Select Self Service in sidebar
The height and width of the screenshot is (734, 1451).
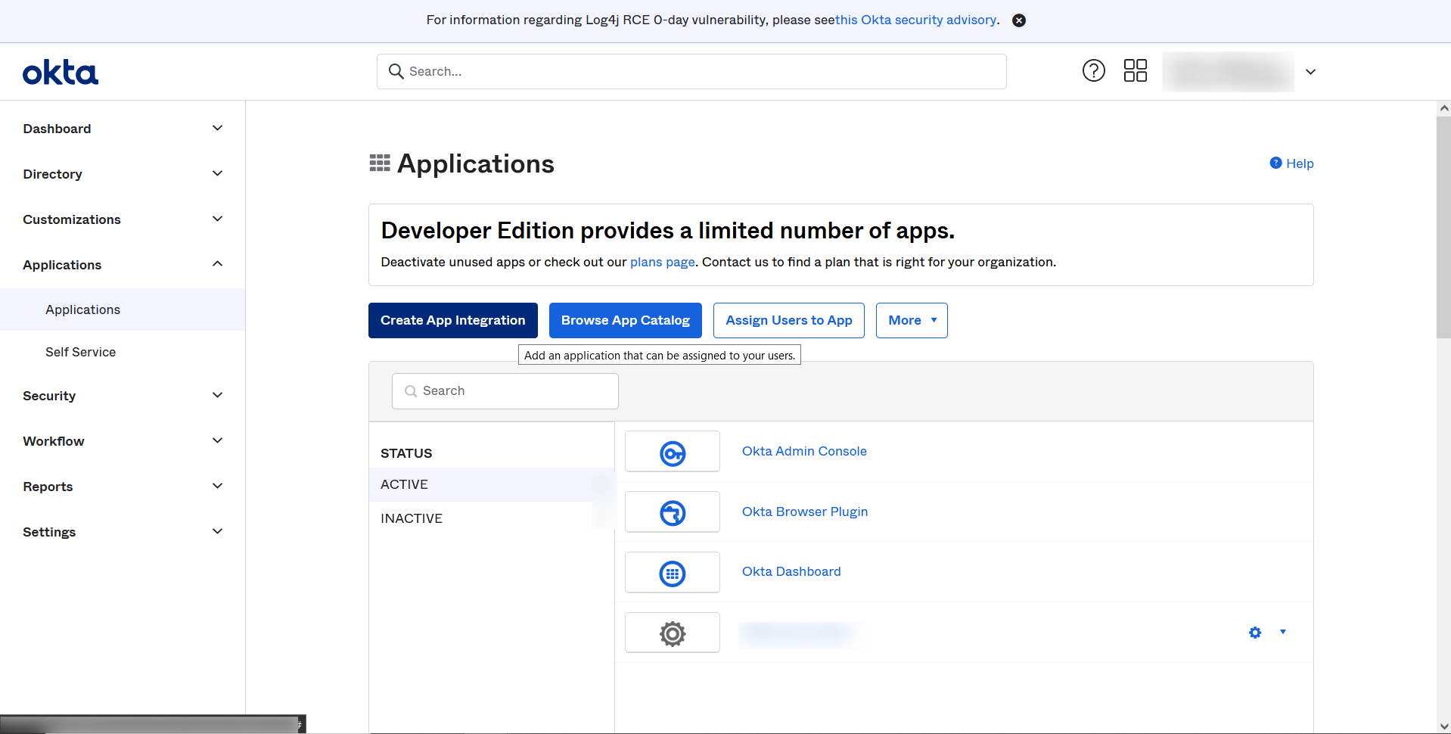click(x=80, y=352)
